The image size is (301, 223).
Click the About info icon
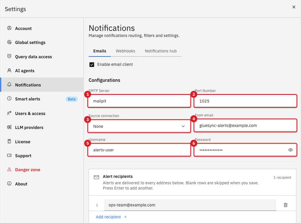tap(9, 184)
